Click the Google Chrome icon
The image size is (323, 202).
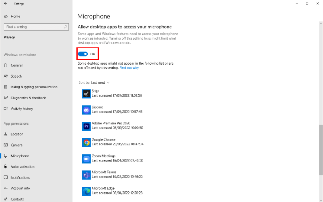pos(86,143)
